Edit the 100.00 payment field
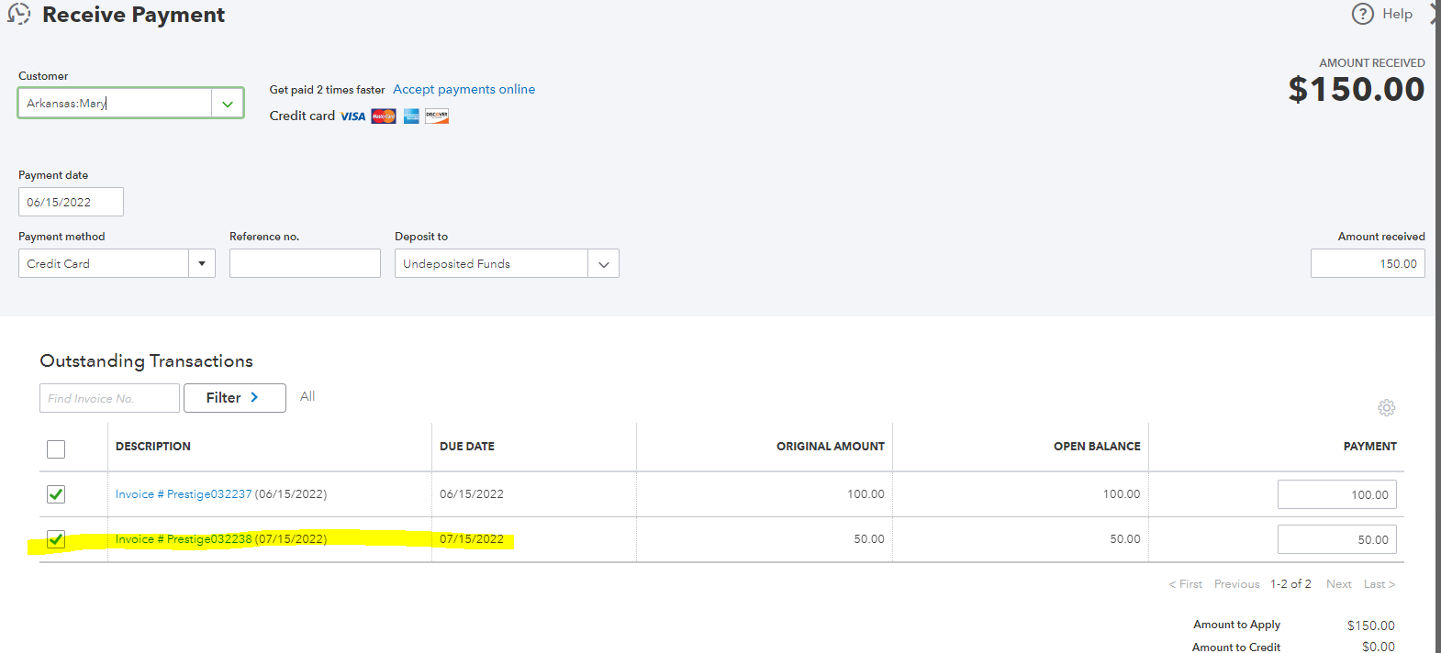Image resolution: width=1441 pixels, height=653 pixels. coord(1337,494)
